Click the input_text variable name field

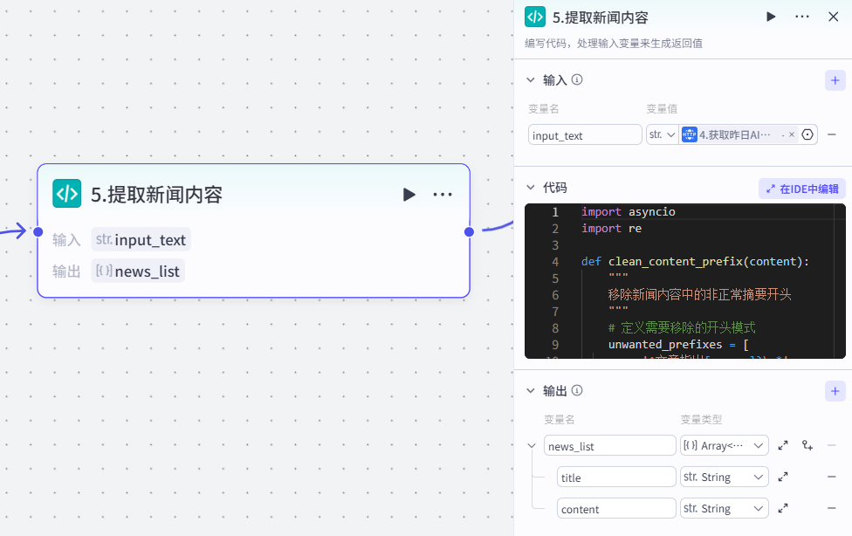(x=585, y=135)
